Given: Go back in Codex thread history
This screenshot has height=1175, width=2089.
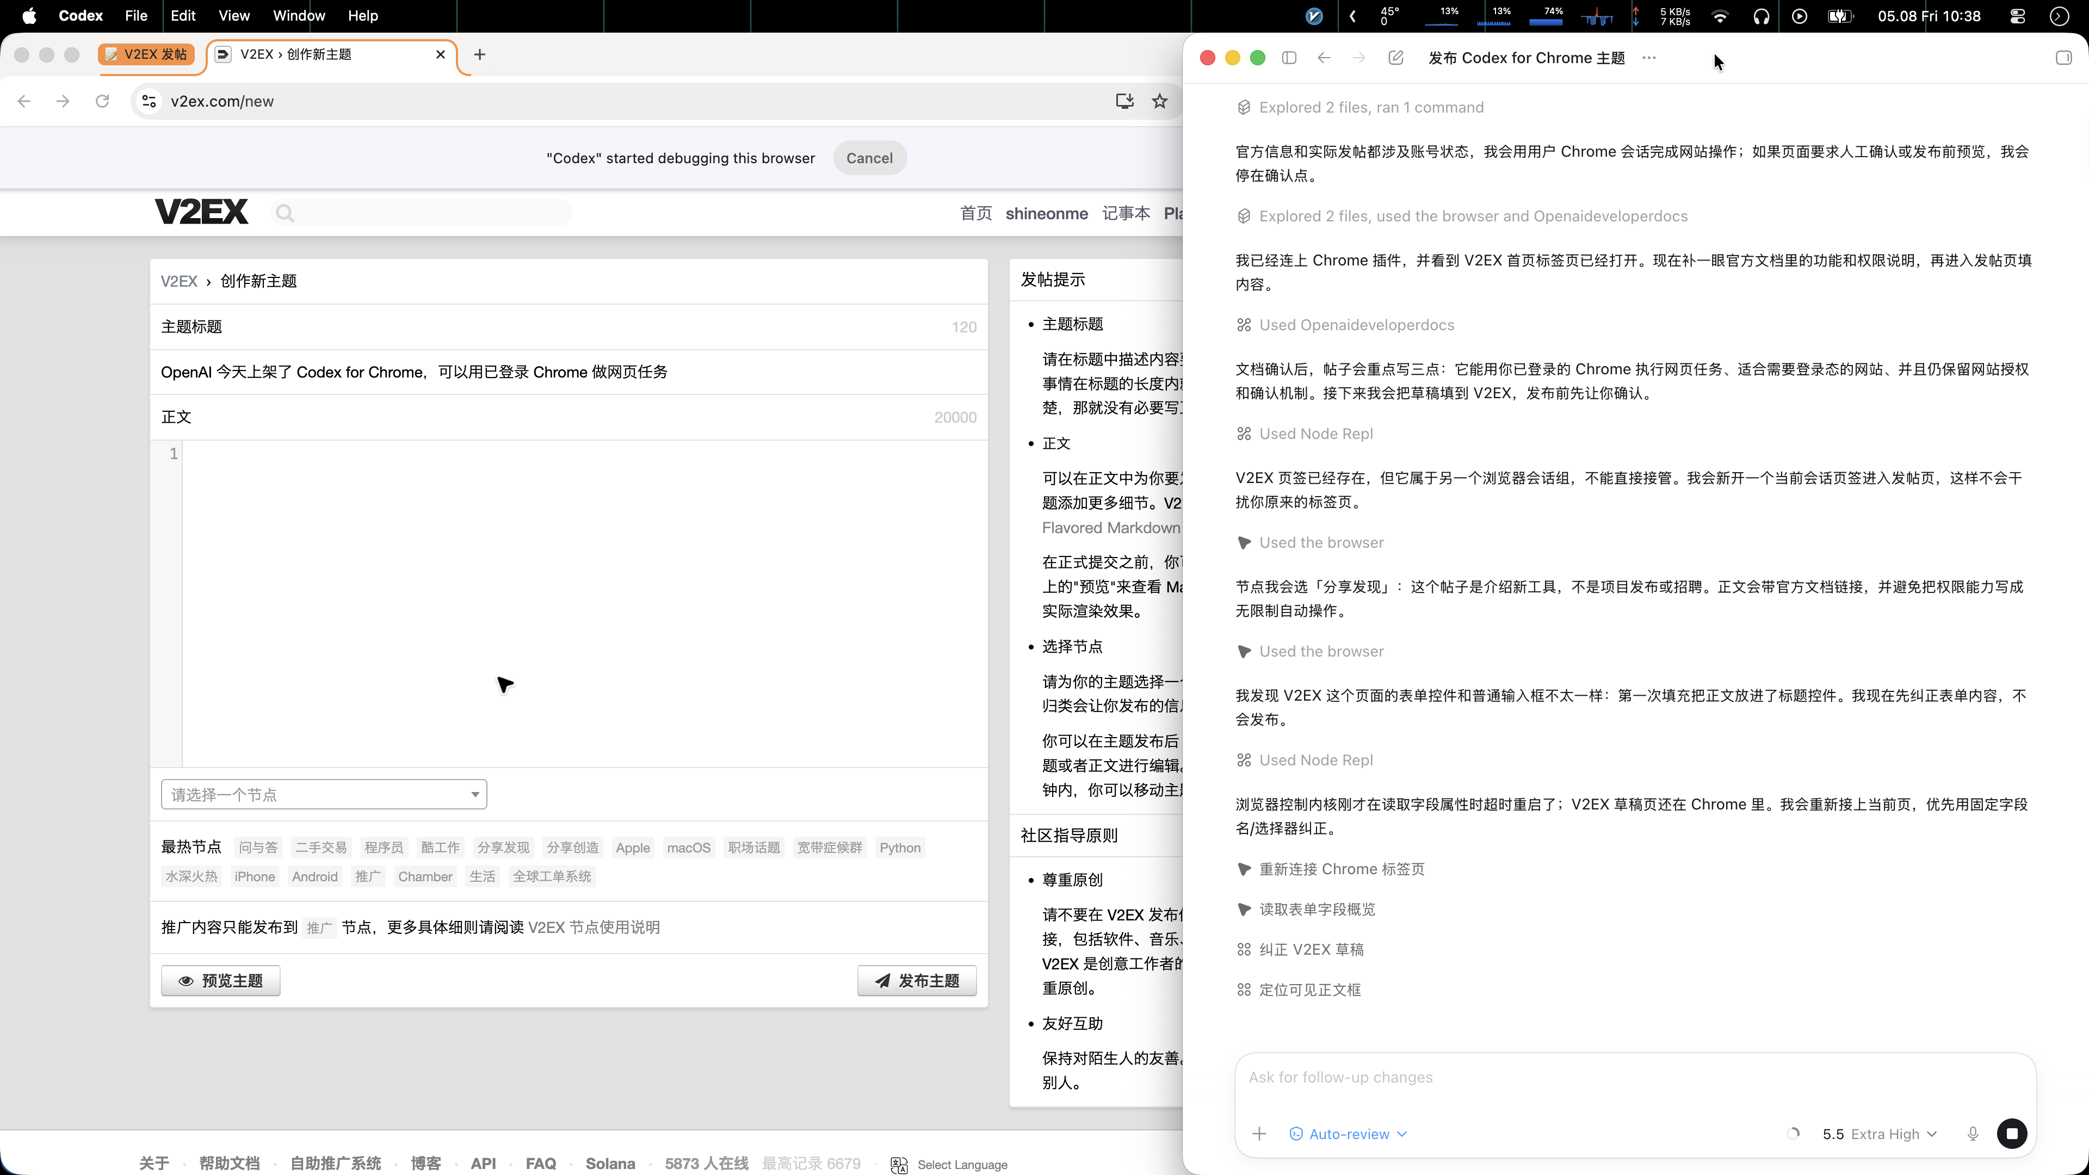Looking at the screenshot, I should (x=1324, y=58).
